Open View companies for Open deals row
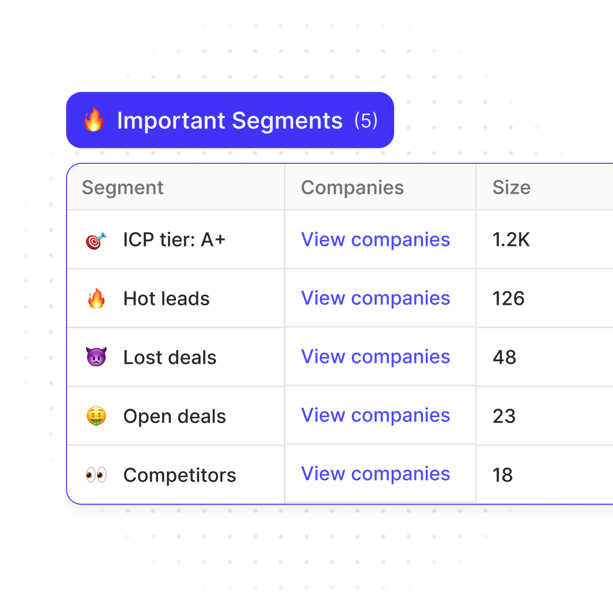Viewport: 613px width, 613px height. 375,416
